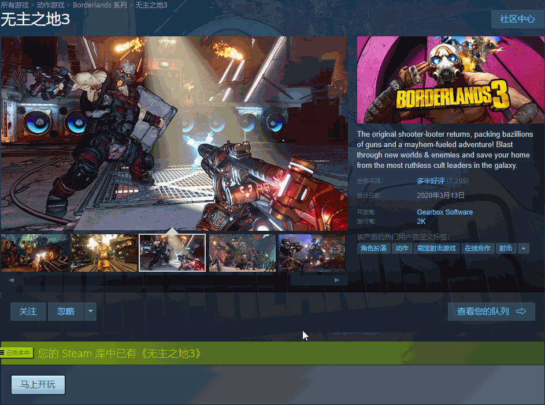Viewport: 545px width, 405px height.
Task: Click the plus button to add tags
Action: [x=524, y=248]
